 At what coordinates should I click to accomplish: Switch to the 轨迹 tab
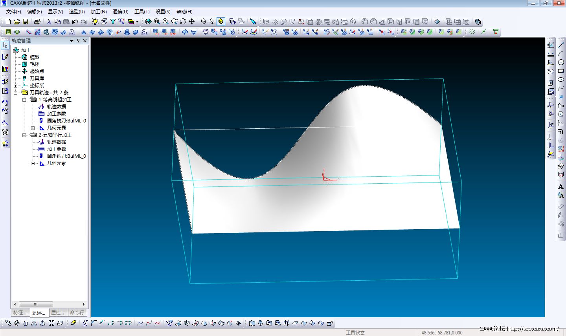(39, 313)
